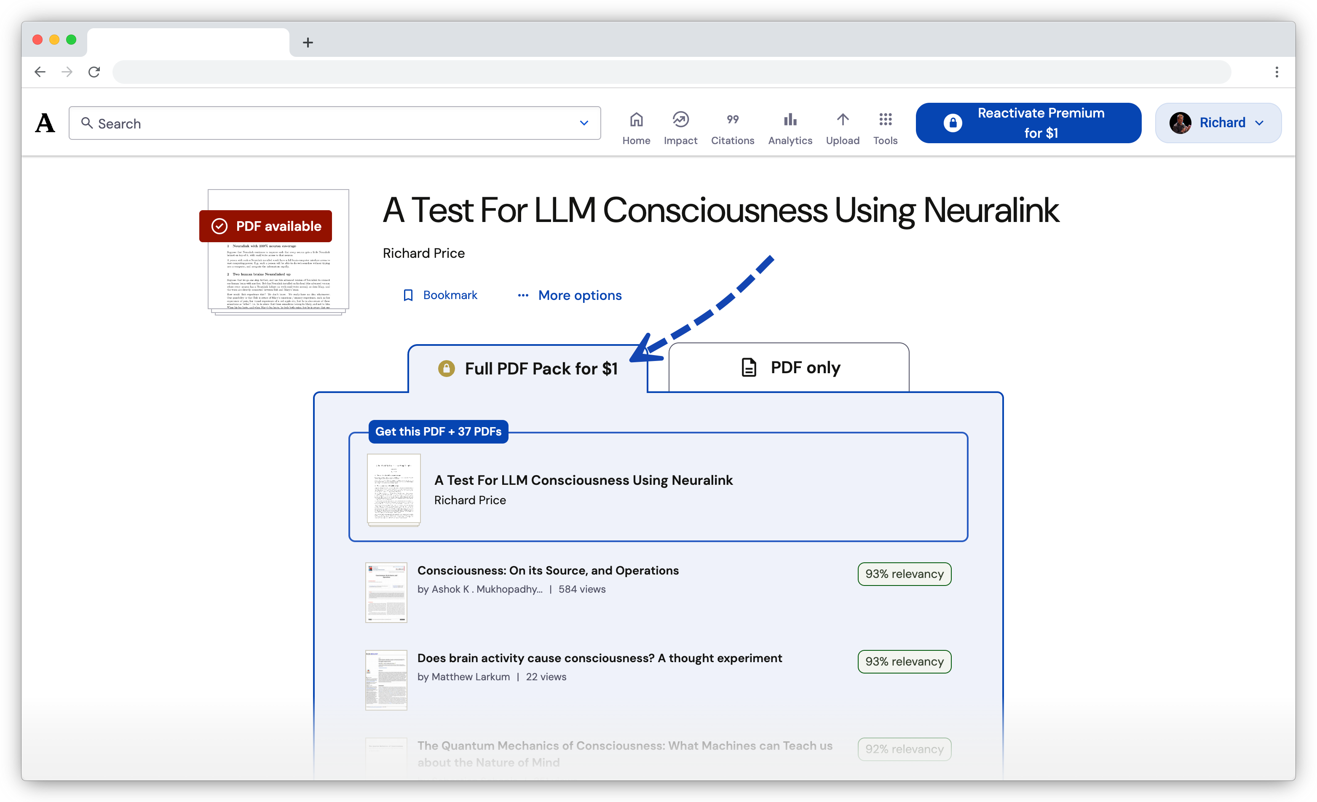1317x802 pixels.
Task: Click the browser address bar
Action: click(671, 72)
